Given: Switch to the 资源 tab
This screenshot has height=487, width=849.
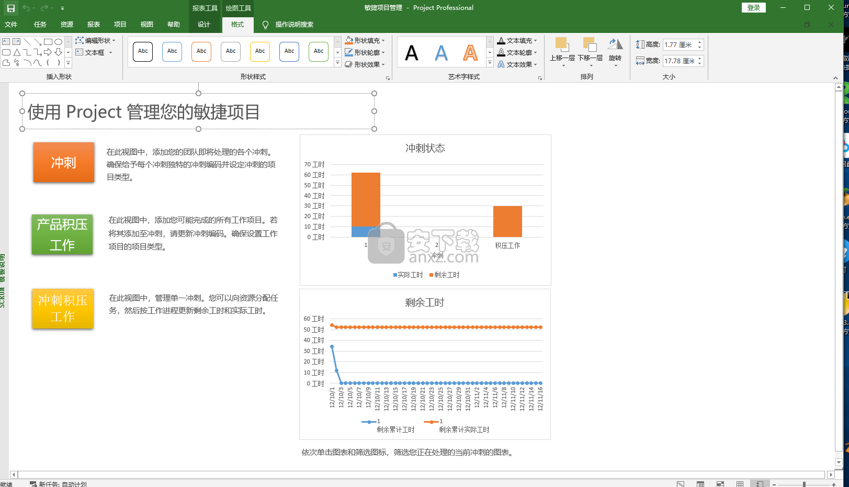Looking at the screenshot, I should pos(66,25).
